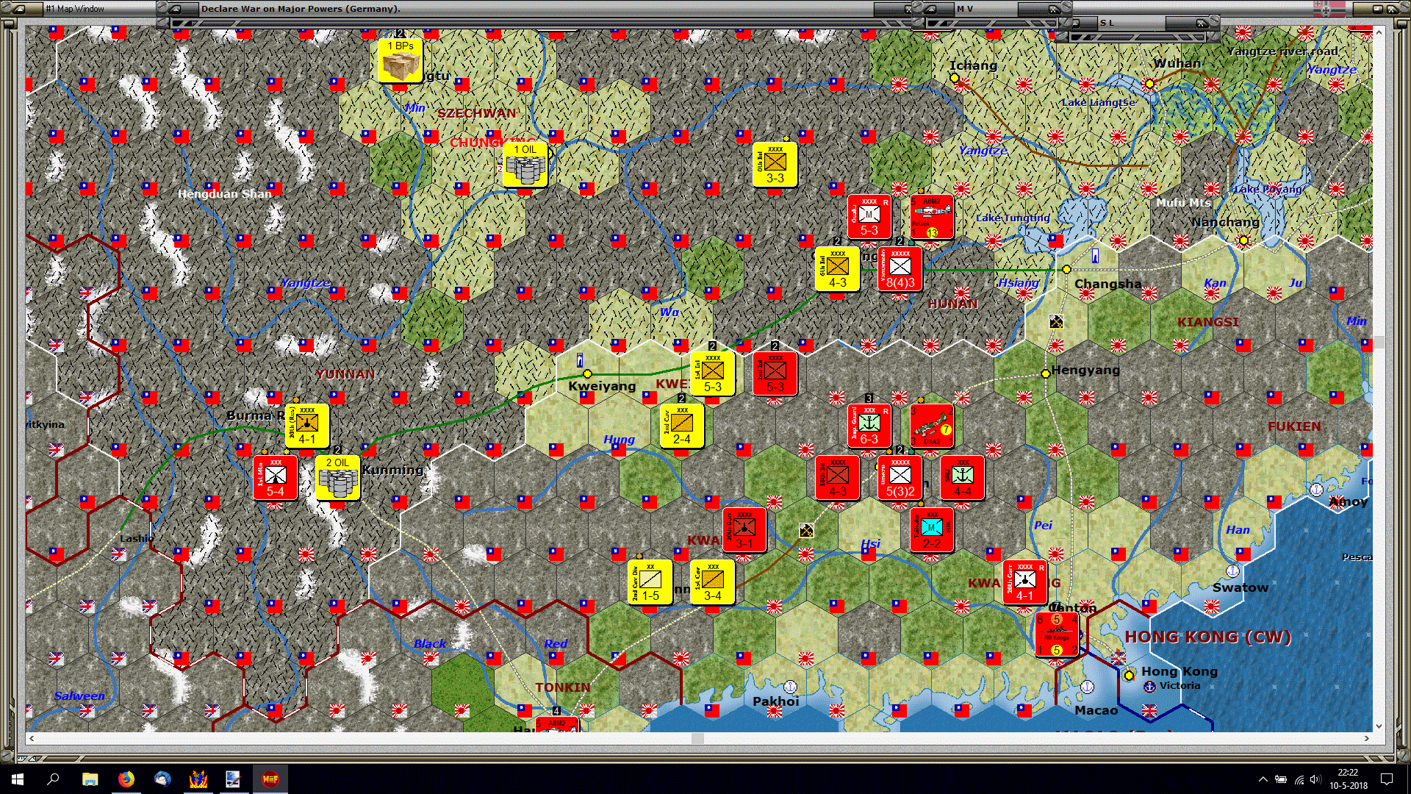Select the red 4-4 marine corps

pyautogui.click(x=963, y=478)
